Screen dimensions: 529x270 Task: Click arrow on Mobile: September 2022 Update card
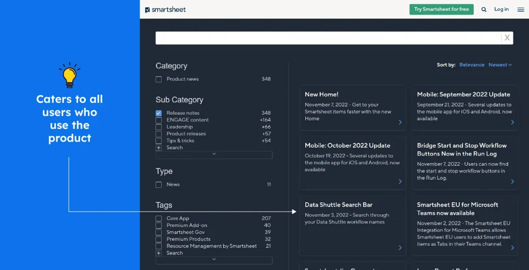coord(512,122)
